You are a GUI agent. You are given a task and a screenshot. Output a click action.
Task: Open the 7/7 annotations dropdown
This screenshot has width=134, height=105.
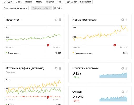(59, 8)
